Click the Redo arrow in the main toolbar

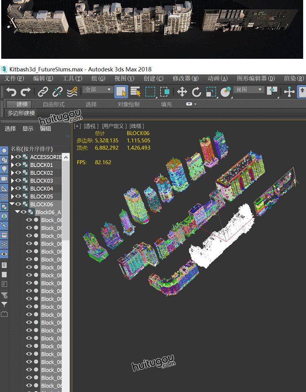(26, 92)
